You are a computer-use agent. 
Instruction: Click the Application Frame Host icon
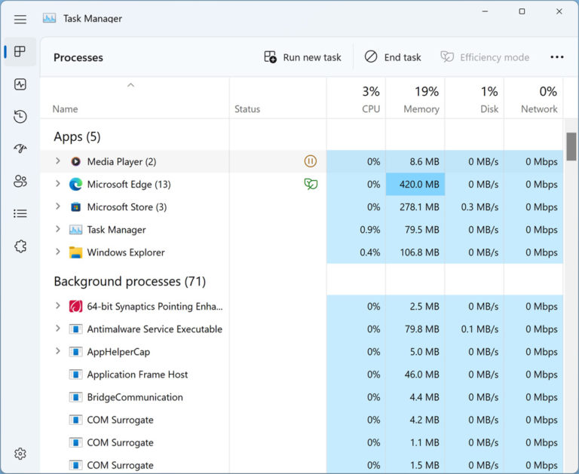pyautogui.click(x=75, y=375)
